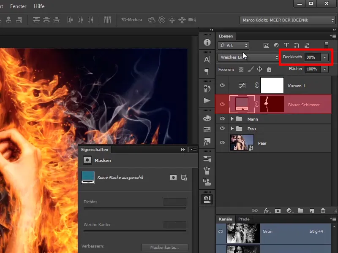Open workspace dropdown Marco Kolditz
Image resolution: width=338 pixels, height=253 pixels.
(288, 20)
